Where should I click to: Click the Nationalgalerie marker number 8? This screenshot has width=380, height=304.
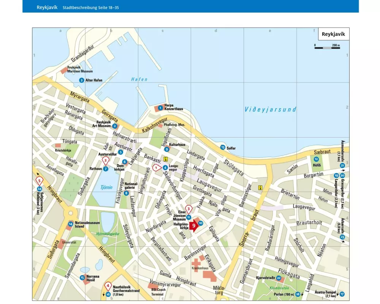(x=126, y=193)
